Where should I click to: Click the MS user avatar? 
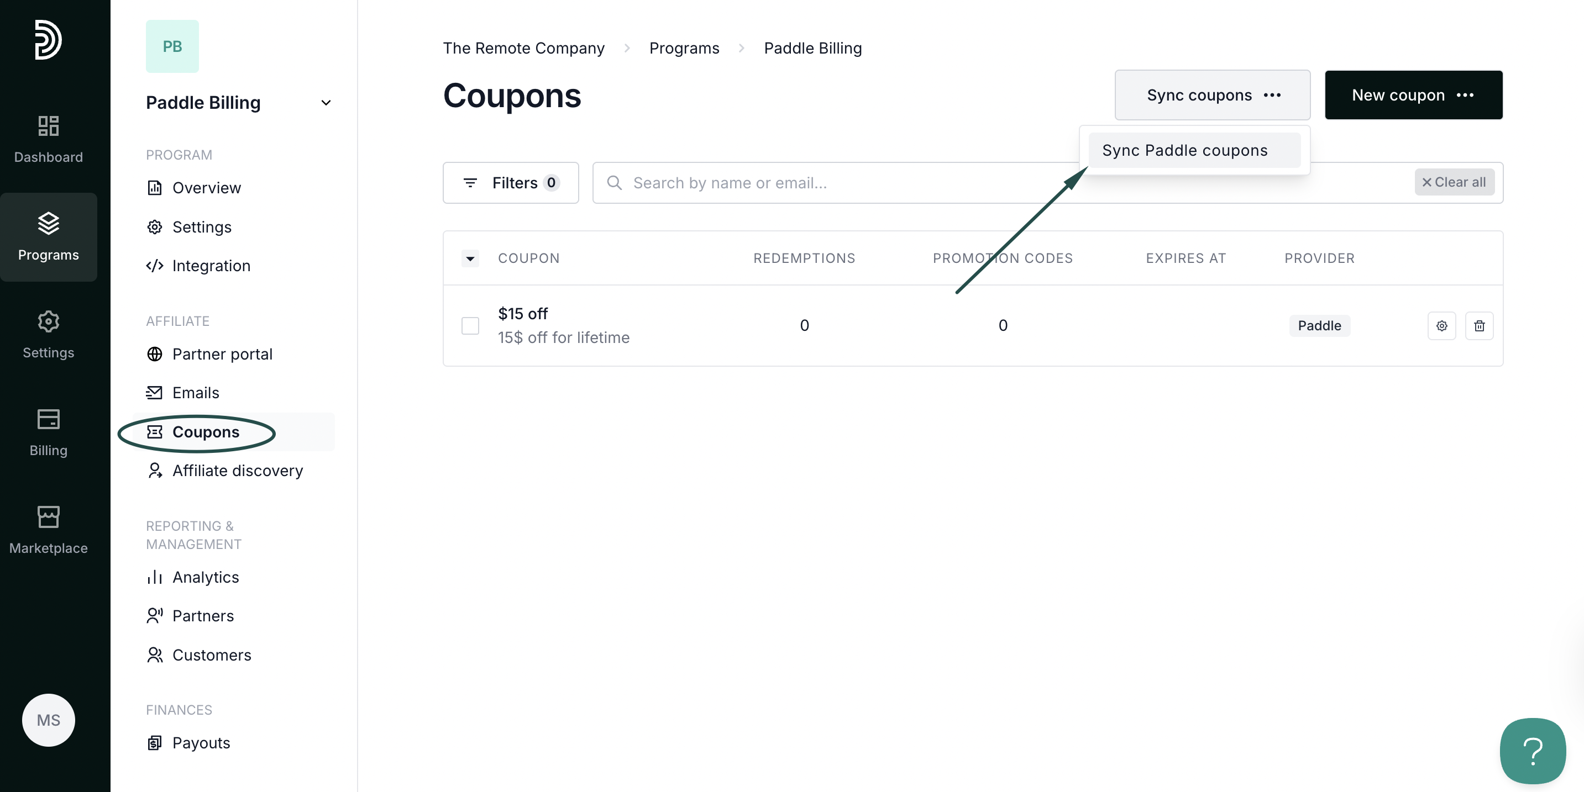49,720
